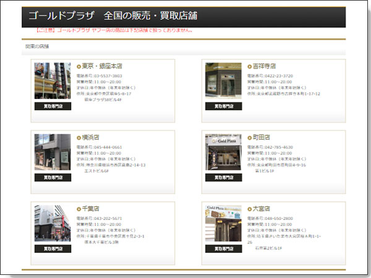Click the 千葉店 store name link
The width and height of the screenshot is (371, 278).
[x=91, y=209]
